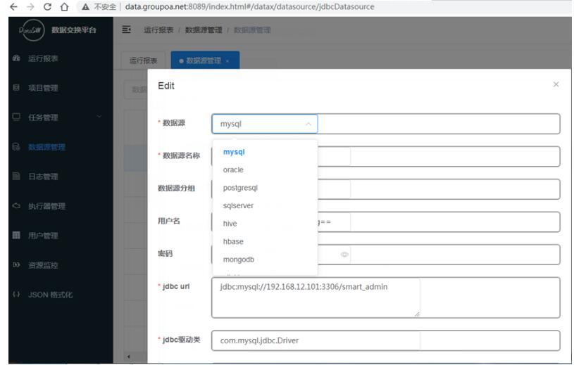
Task: Click the DataGW platform logo
Action: tap(32, 30)
